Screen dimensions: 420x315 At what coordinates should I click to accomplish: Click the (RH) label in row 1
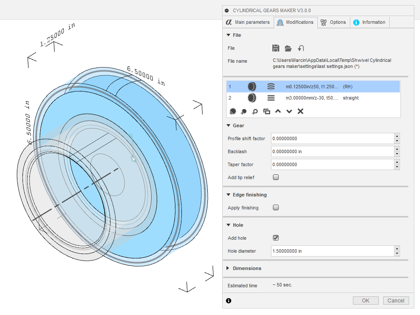[x=348, y=87]
